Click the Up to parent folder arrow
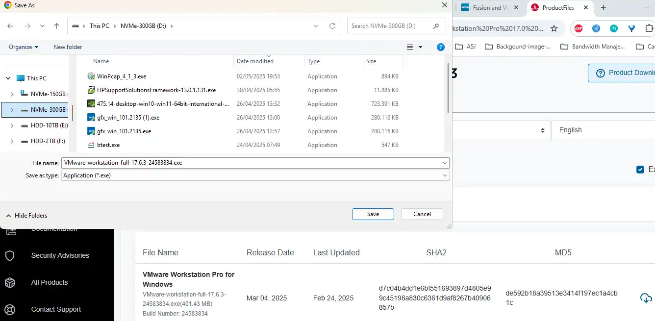The image size is (655, 321). [x=57, y=26]
